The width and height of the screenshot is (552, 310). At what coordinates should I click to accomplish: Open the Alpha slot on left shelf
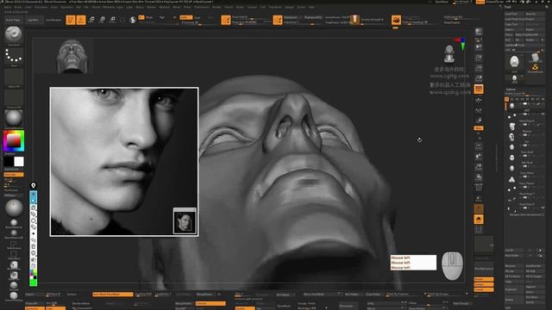[14, 77]
